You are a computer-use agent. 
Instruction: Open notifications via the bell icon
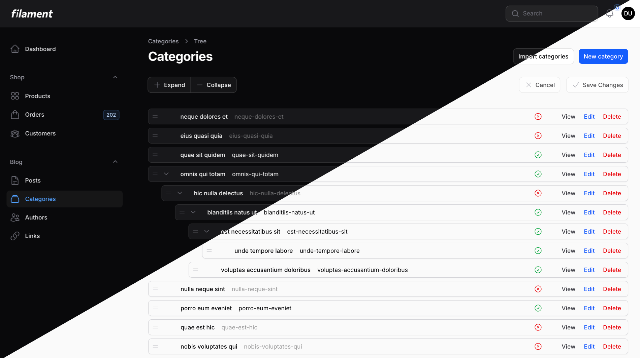(610, 13)
